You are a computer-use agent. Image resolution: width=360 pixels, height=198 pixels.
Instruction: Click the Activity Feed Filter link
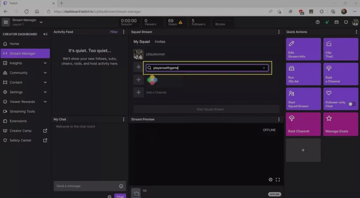coord(114,32)
